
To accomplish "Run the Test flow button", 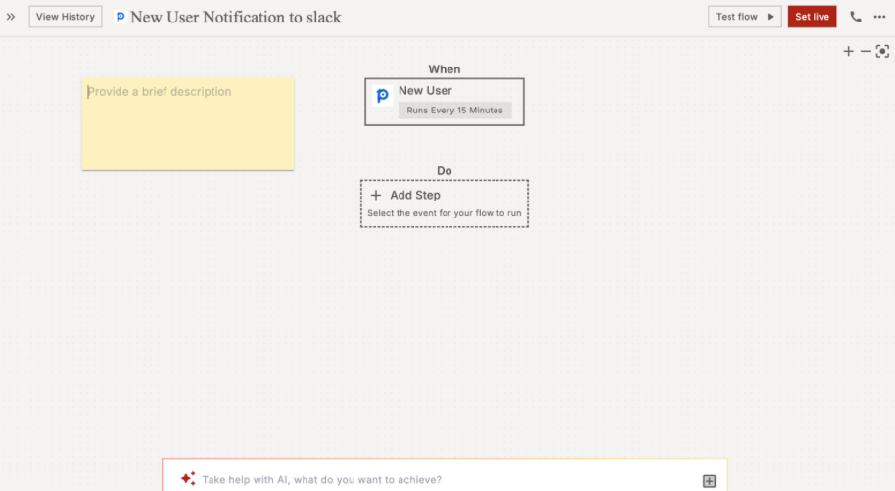I will click(x=744, y=17).
